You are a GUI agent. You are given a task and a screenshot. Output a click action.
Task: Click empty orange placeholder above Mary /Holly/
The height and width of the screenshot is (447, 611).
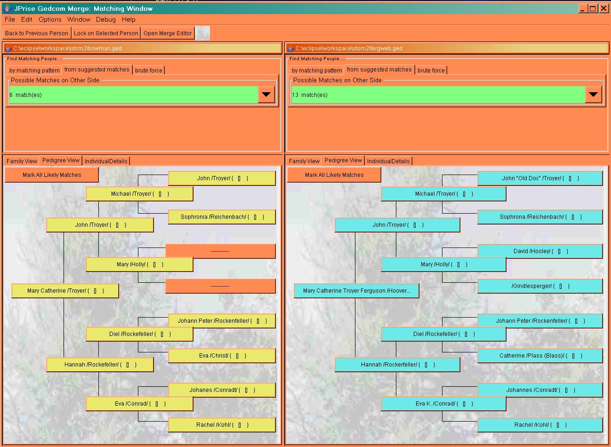220,251
